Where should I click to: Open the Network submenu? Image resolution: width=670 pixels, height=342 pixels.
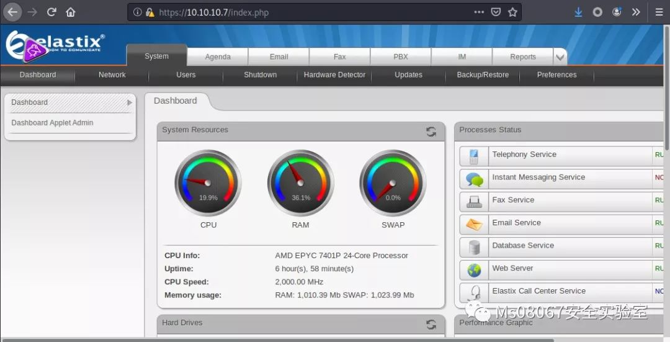click(x=112, y=75)
